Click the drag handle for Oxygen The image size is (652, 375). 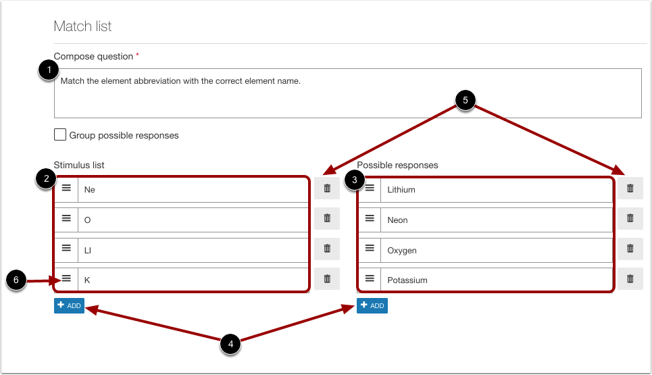click(x=370, y=248)
